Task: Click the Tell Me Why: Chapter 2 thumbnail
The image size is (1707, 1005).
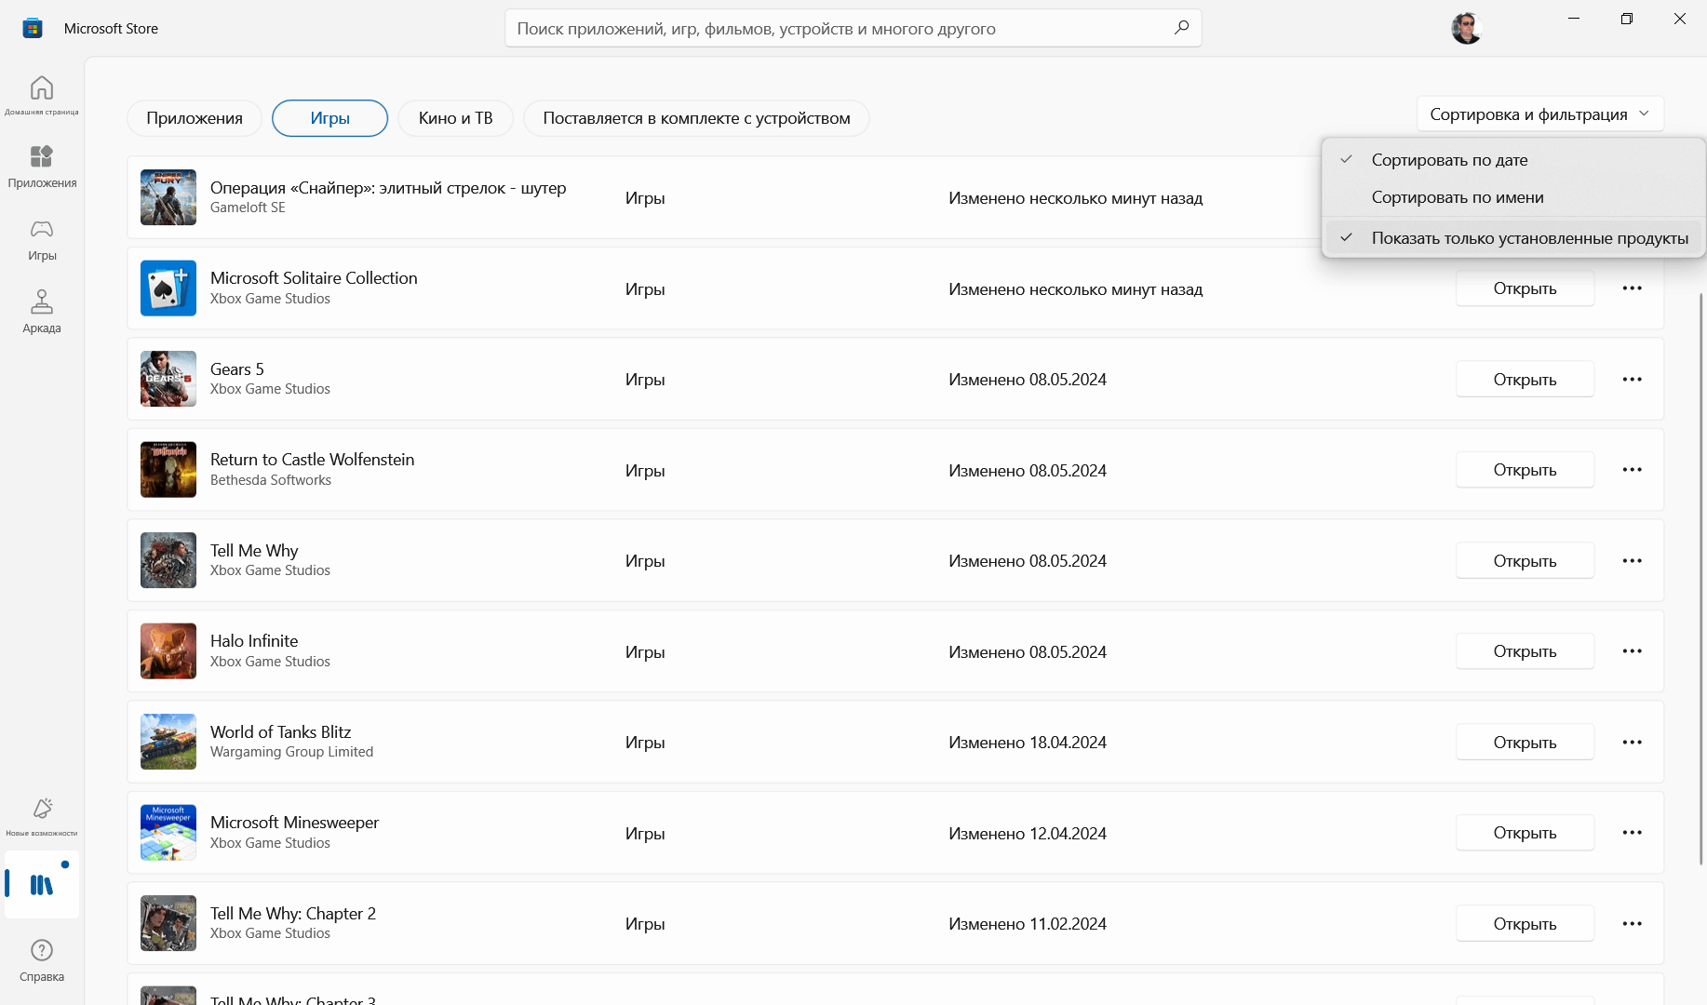Action: 168,923
